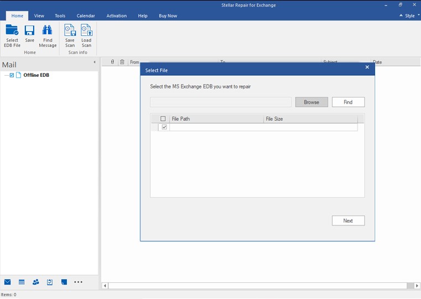Open Contacts view icon in bottom bar

36,282
